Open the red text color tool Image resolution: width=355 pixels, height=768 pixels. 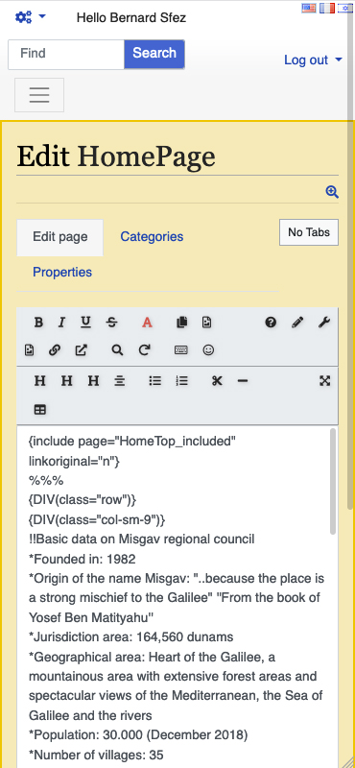148,323
